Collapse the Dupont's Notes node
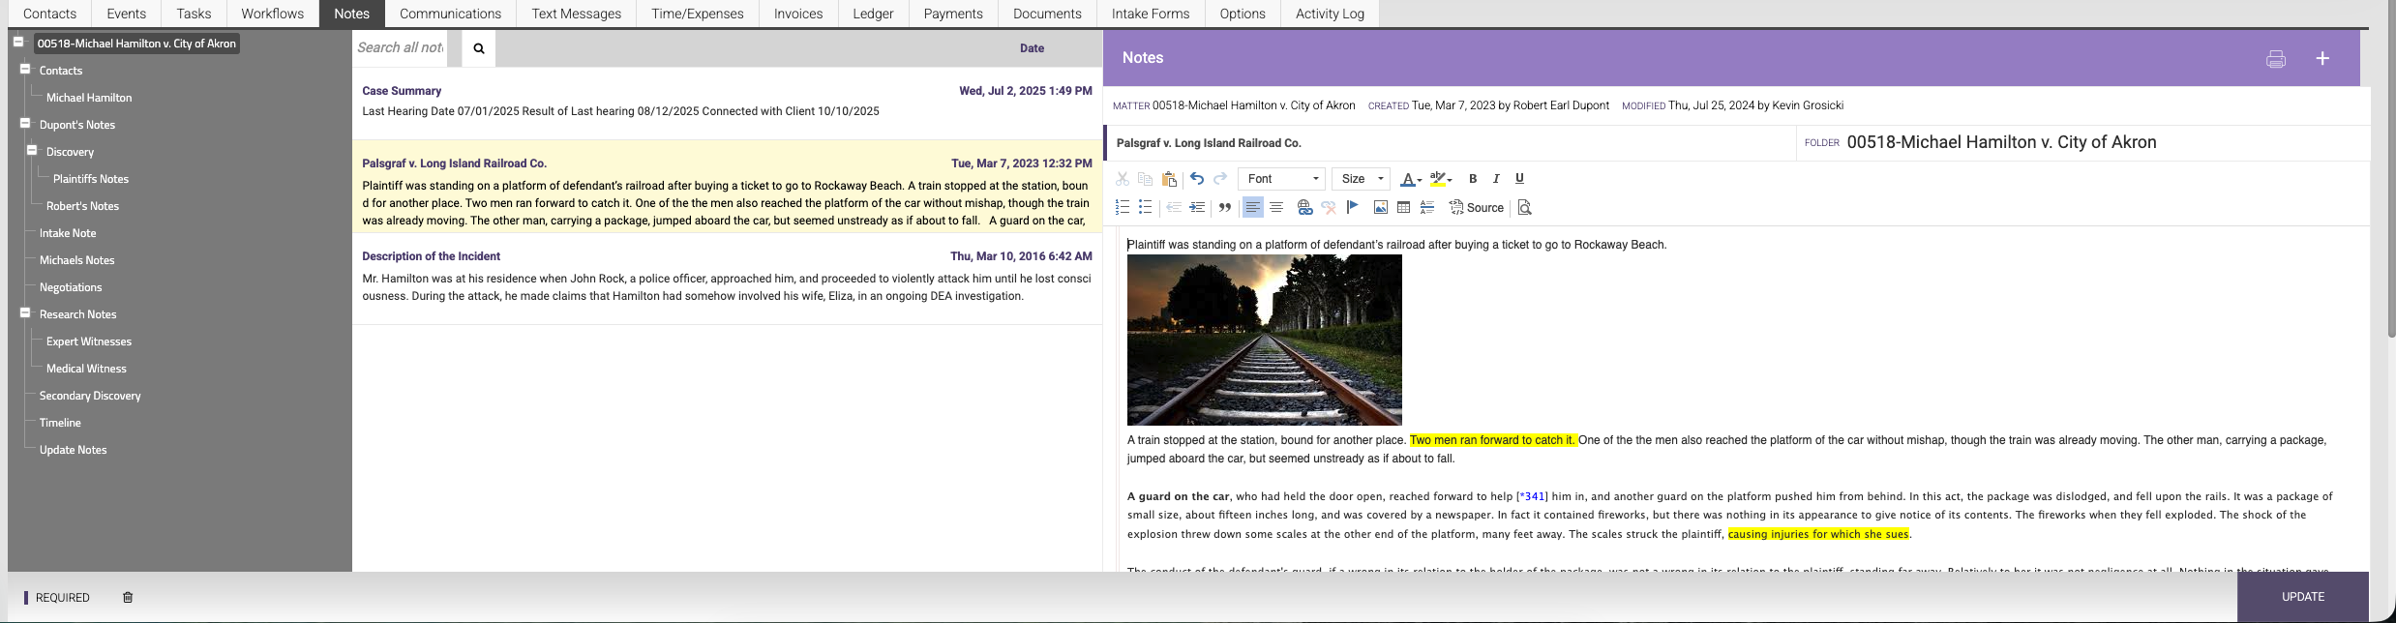Viewport: 2396px width, 623px height. click(x=25, y=123)
